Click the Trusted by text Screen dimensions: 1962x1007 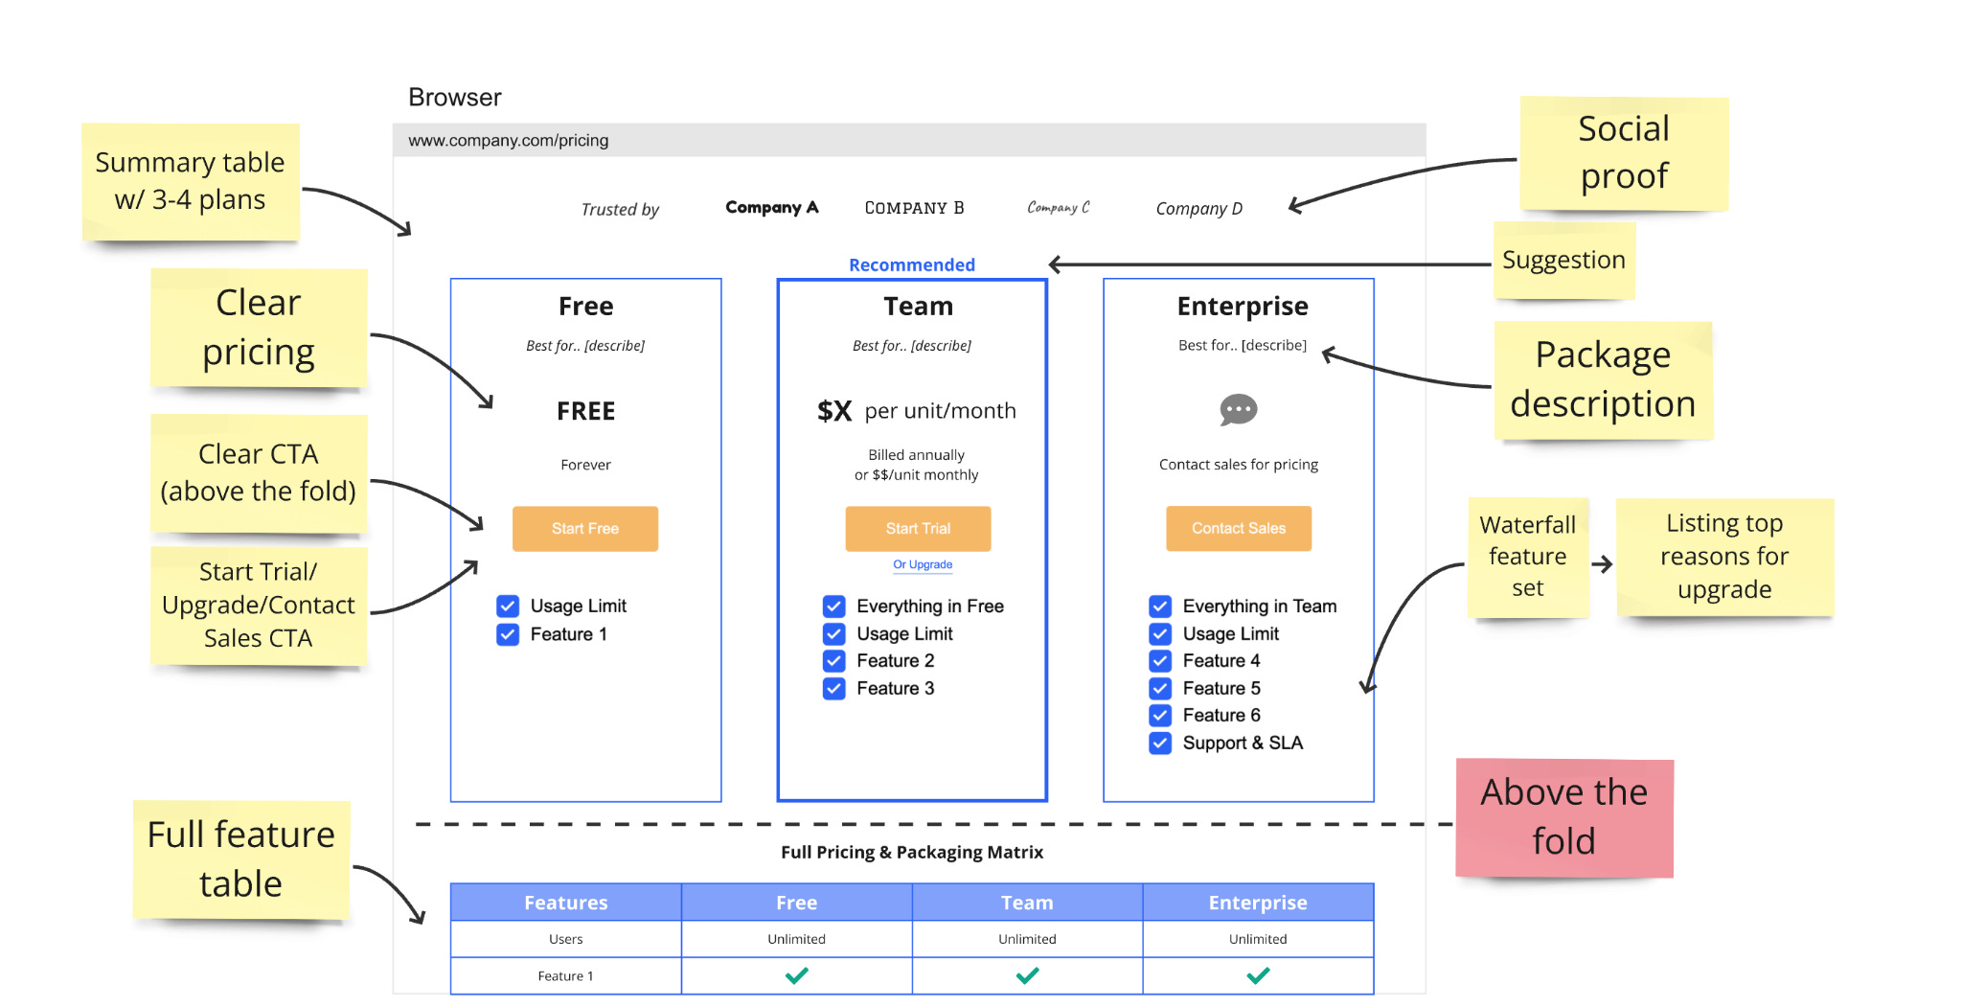[620, 210]
